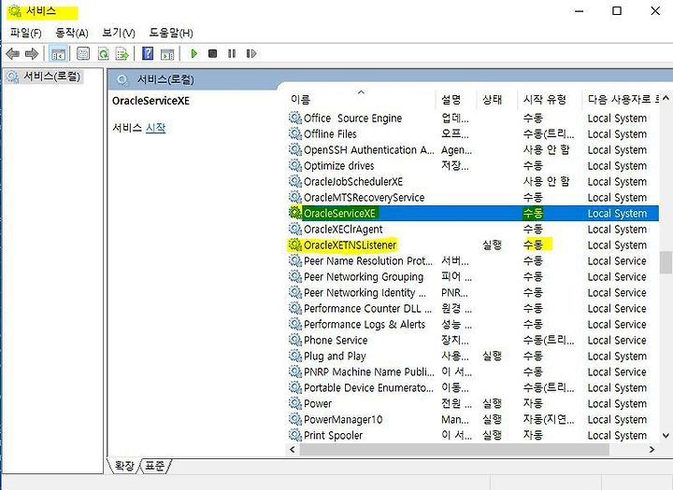673x490 pixels.
Task: Click the 시작 link to start service
Action: click(x=155, y=128)
